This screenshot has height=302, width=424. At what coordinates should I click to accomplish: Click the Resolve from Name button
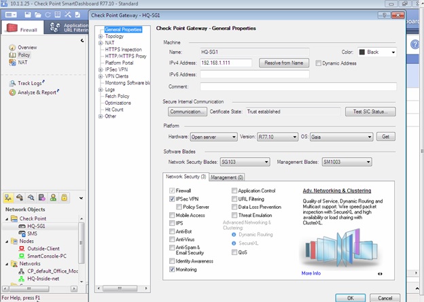point(284,63)
